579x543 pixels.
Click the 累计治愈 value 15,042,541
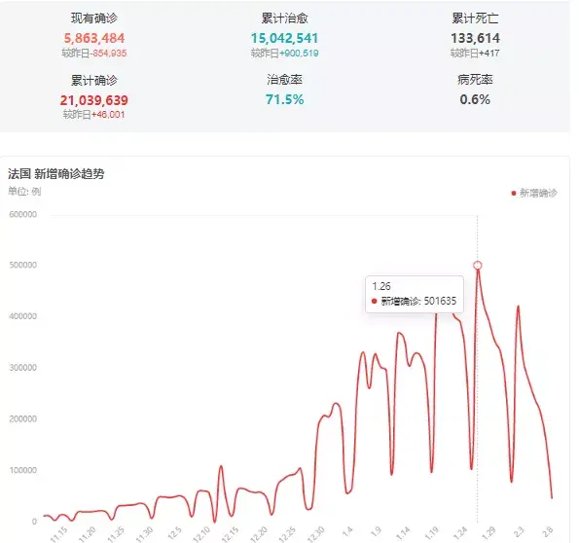coord(284,38)
